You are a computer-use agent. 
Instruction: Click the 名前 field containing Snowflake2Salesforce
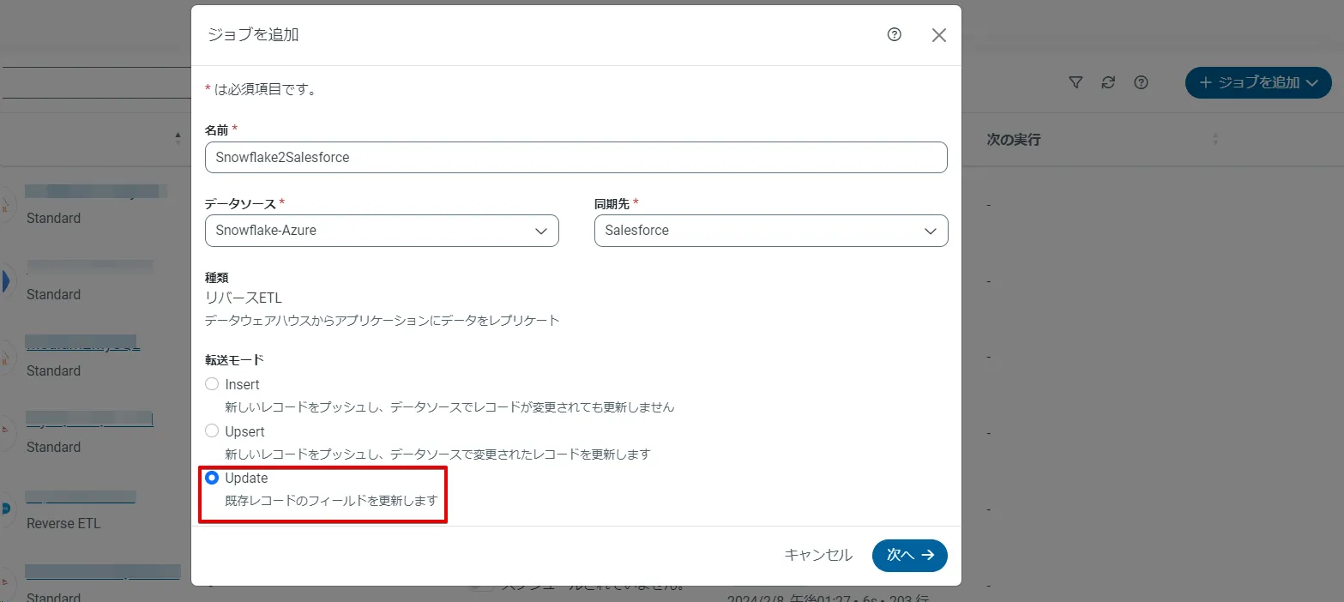(x=576, y=157)
